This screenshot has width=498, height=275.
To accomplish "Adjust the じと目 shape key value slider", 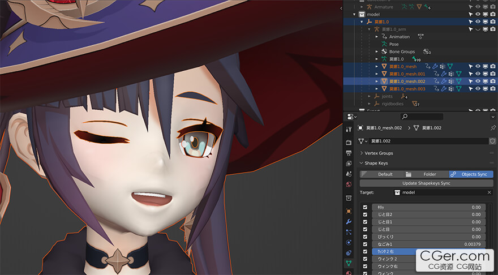I will 428,229.
